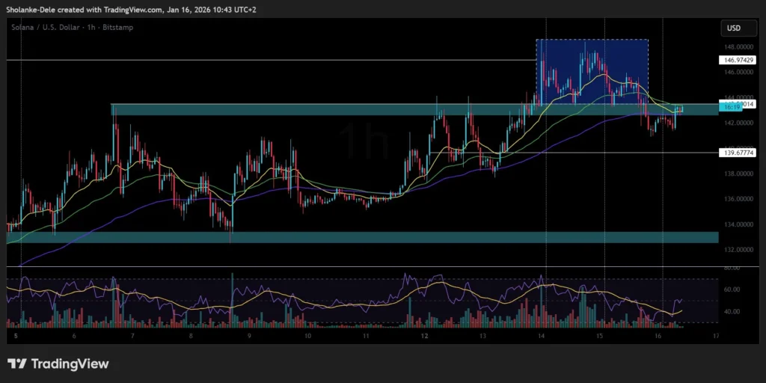Click the date 12 on time axis
Screen dimensions: 766x383
tap(425, 337)
